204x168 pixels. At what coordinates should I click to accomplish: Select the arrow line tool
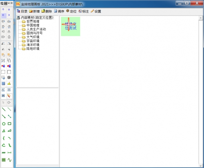point(4,116)
